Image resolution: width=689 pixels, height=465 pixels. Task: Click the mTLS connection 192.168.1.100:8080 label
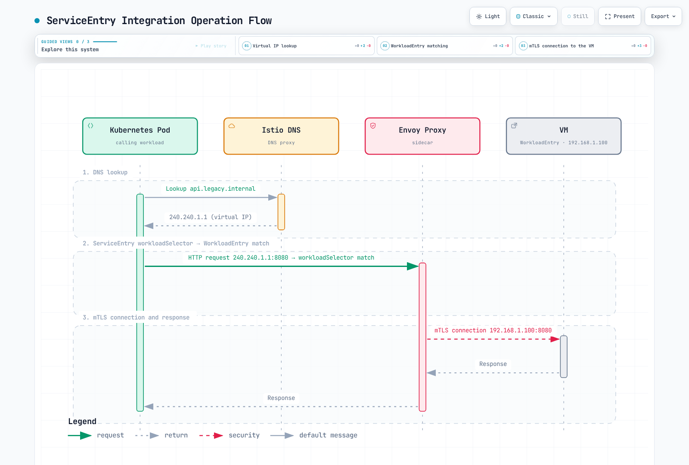[493, 330]
